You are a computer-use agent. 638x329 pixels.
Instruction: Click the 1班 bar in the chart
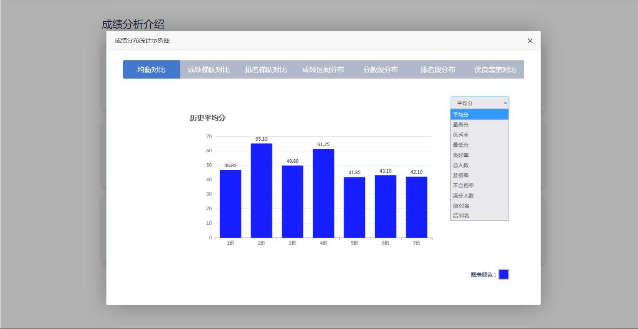click(230, 204)
